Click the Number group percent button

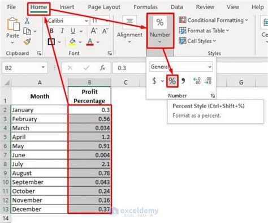[x=160, y=30]
